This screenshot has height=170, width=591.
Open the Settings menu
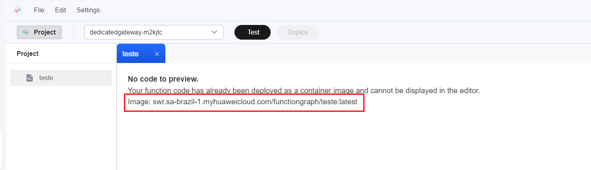point(88,10)
